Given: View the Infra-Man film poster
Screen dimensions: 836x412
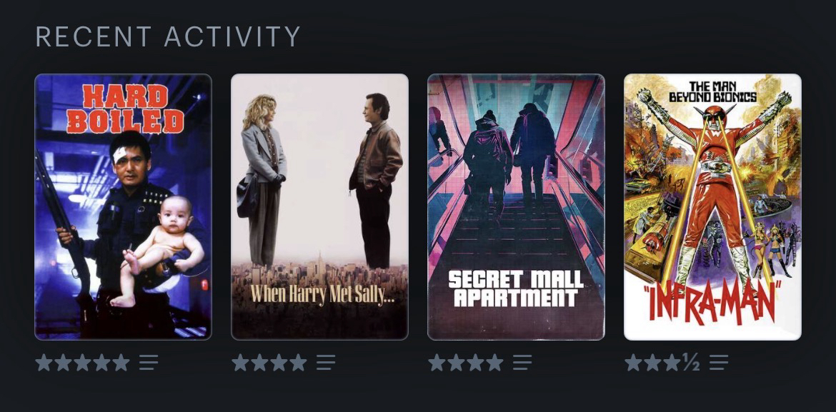Looking at the screenshot, I should pyautogui.click(x=713, y=207).
